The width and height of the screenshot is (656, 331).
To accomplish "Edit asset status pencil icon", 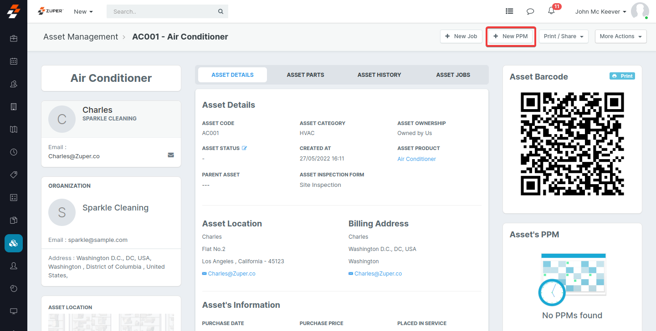I will [x=245, y=148].
